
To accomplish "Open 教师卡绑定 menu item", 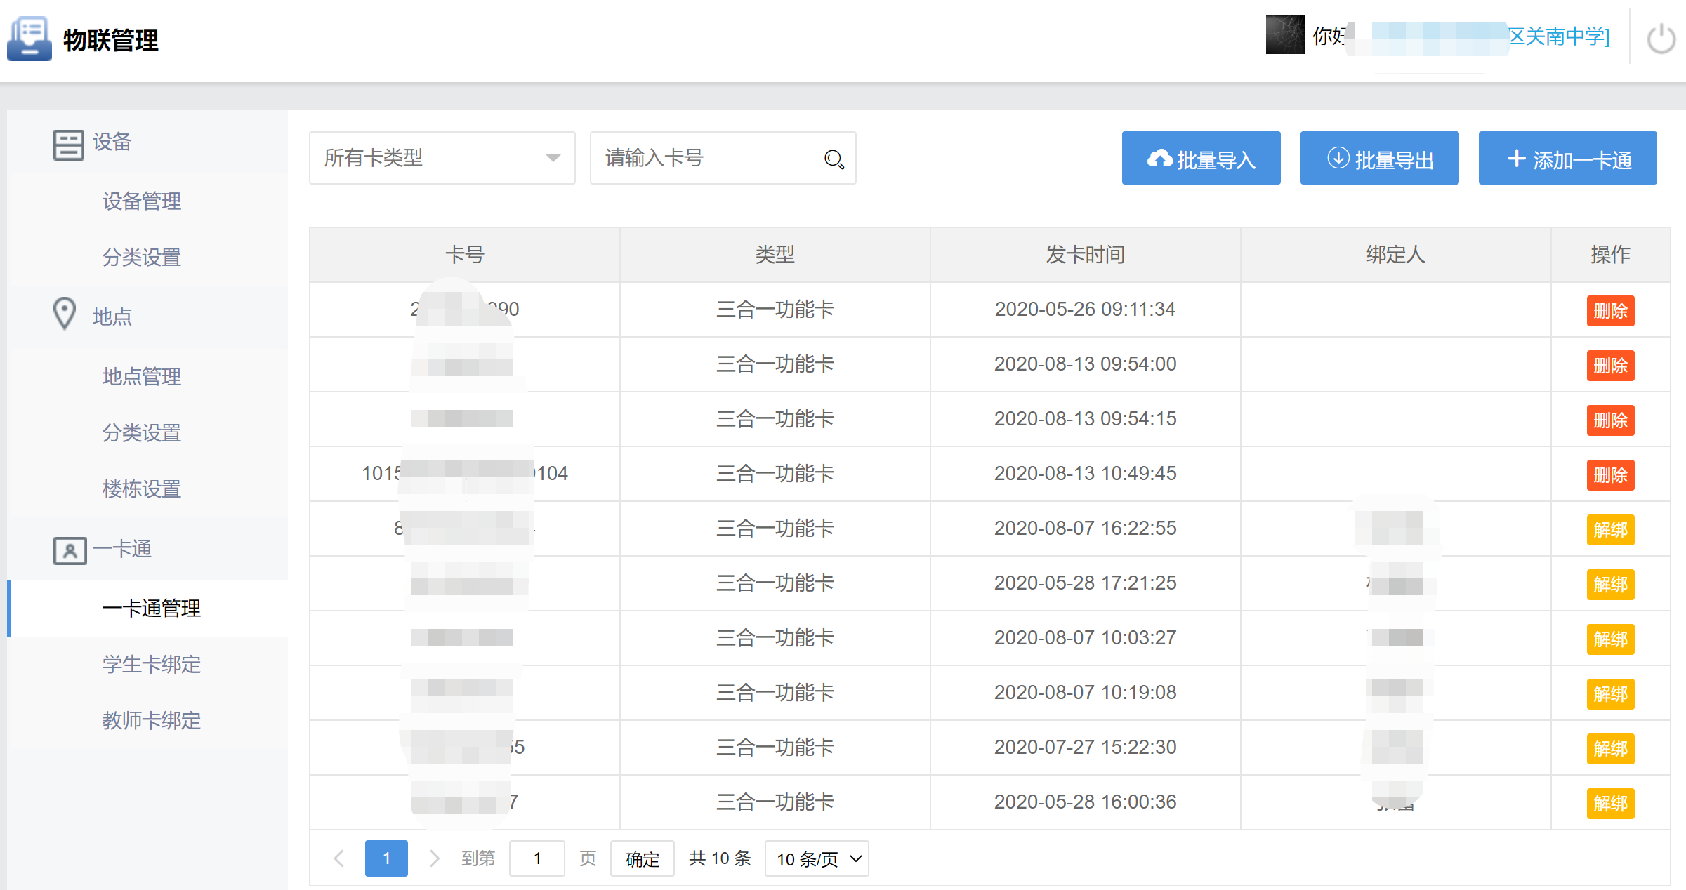I will coord(152,720).
